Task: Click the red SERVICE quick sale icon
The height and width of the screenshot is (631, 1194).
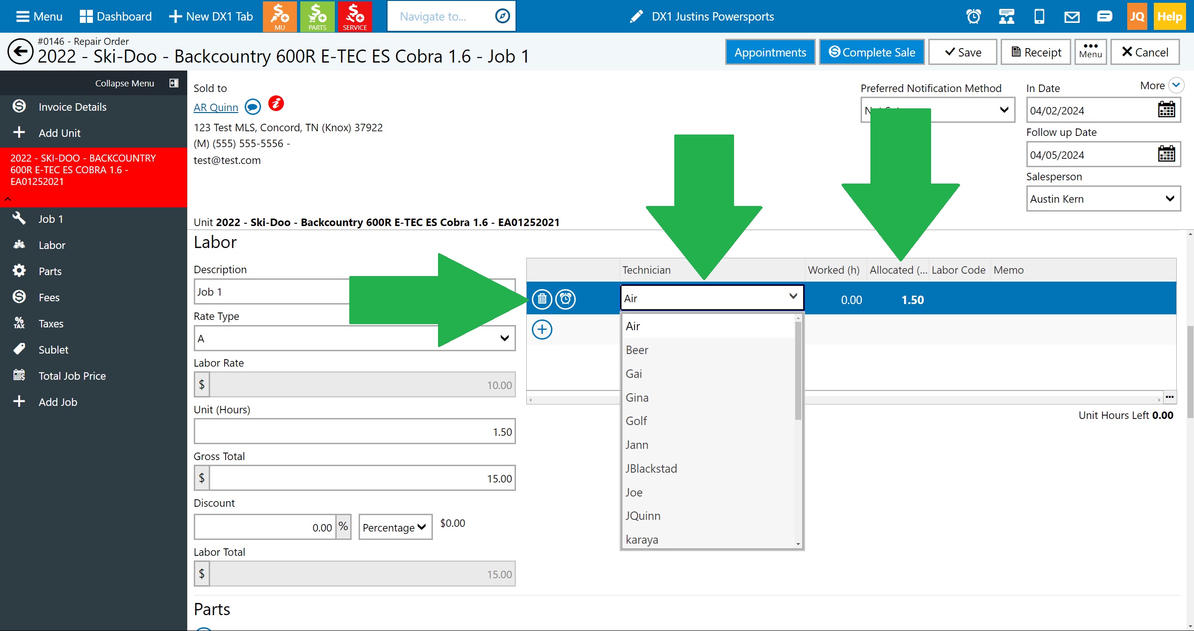Action: tap(354, 16)
